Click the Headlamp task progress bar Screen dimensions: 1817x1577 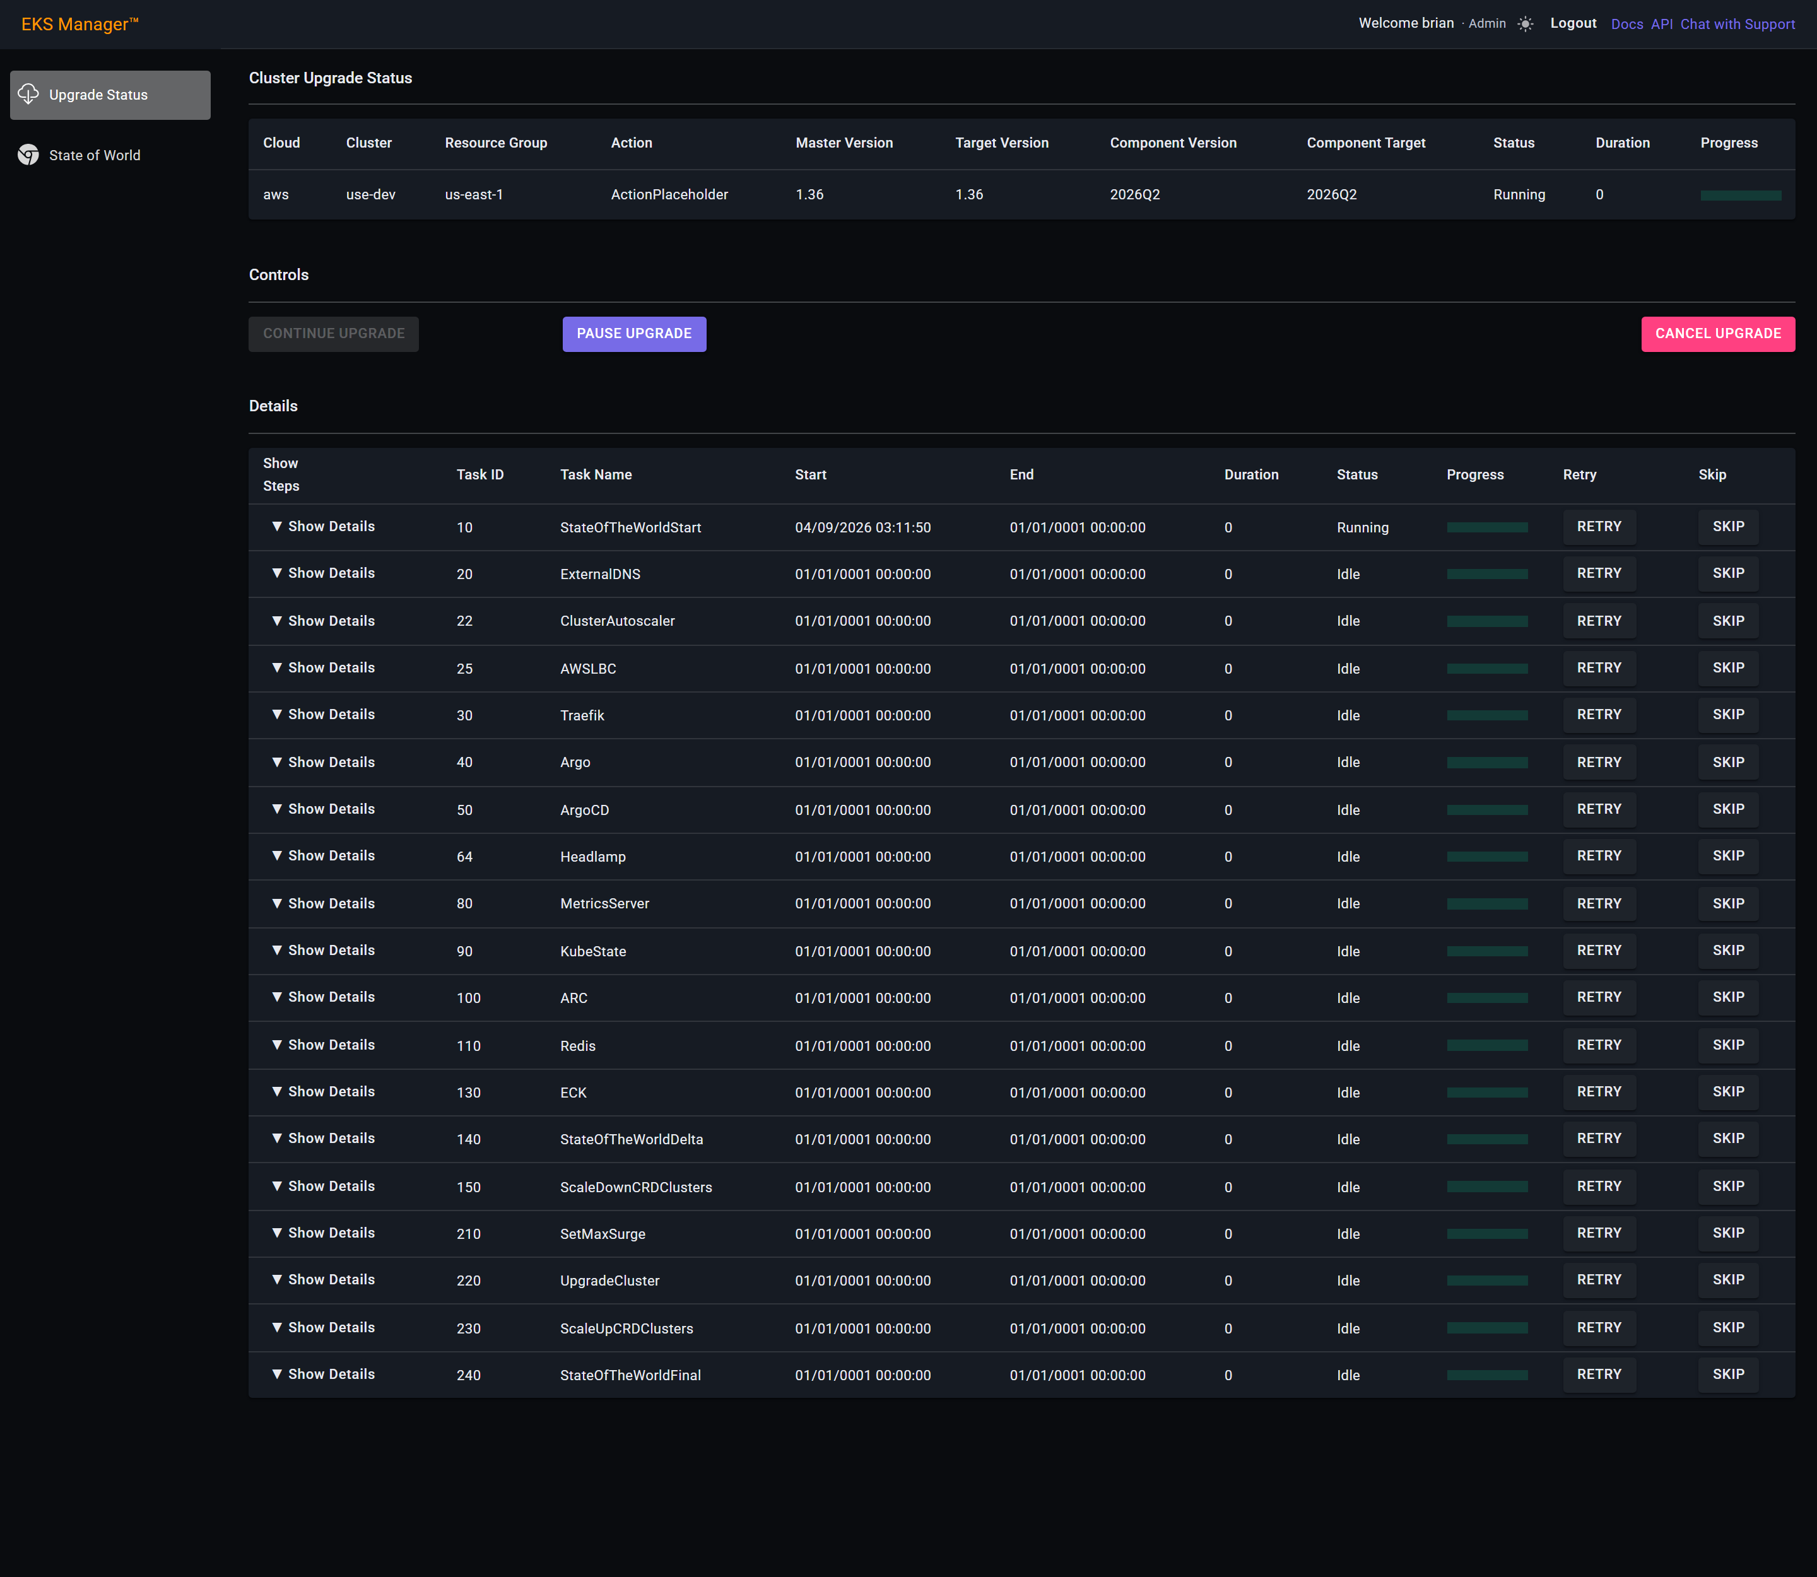pyautogui.click(x=1487, y=856)
